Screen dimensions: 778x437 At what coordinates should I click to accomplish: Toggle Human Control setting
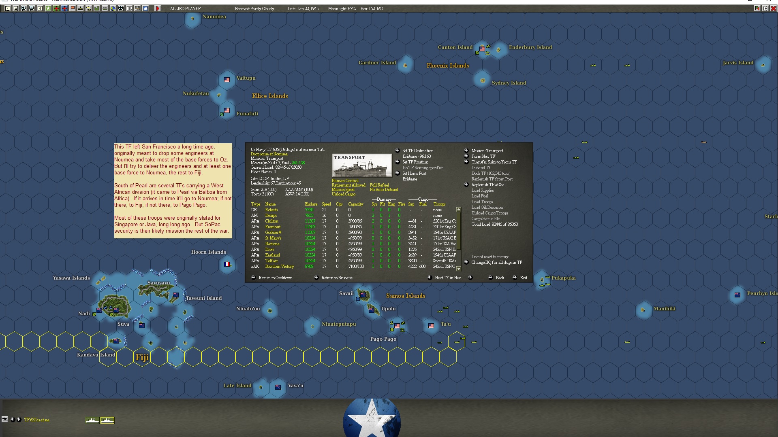tap(345, 181)
